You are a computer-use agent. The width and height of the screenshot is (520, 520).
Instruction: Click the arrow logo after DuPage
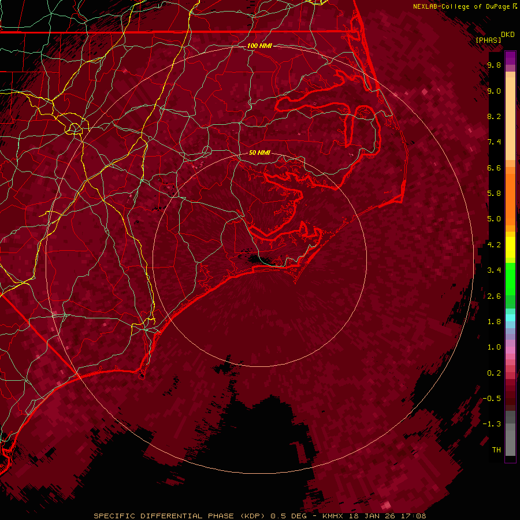click(515, 6)
